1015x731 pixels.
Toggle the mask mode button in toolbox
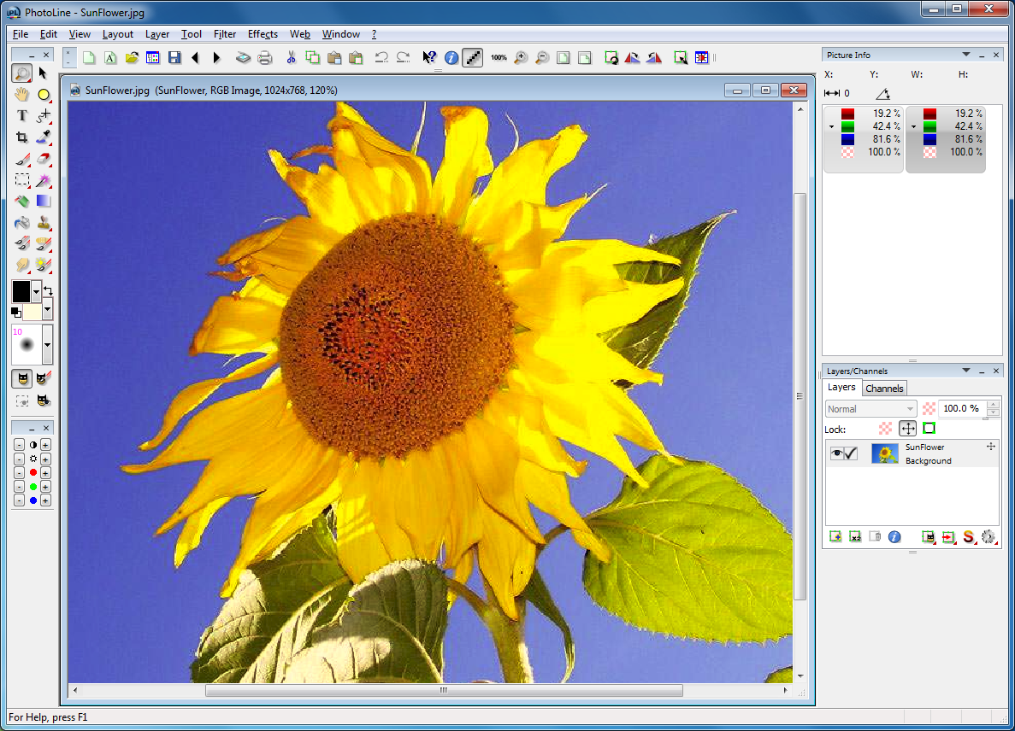22,378
